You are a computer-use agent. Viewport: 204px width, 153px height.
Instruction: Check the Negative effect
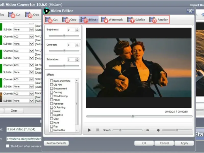[52, 115]
